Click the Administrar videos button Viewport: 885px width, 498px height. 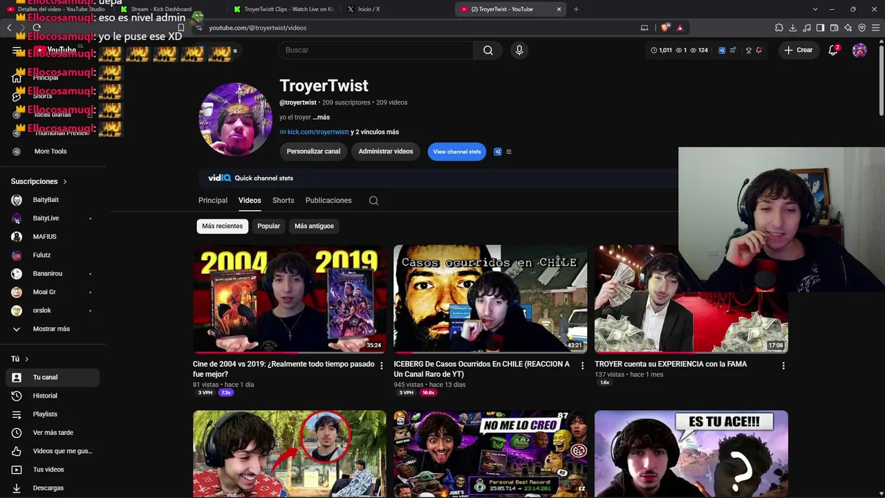coord(386,151)
